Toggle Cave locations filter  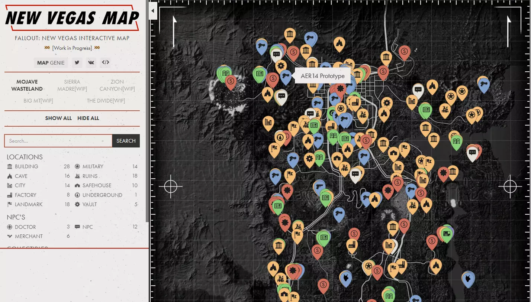(x=38, y=176)
